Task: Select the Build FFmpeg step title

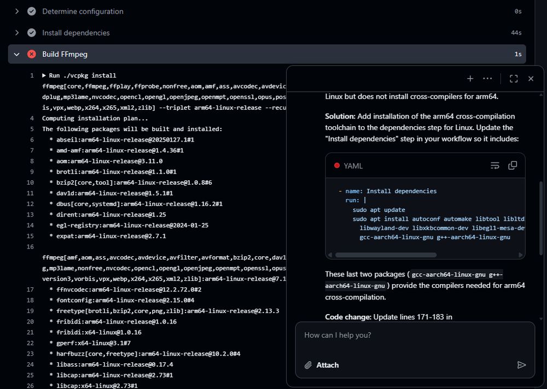Action: (x=65, y=55)
